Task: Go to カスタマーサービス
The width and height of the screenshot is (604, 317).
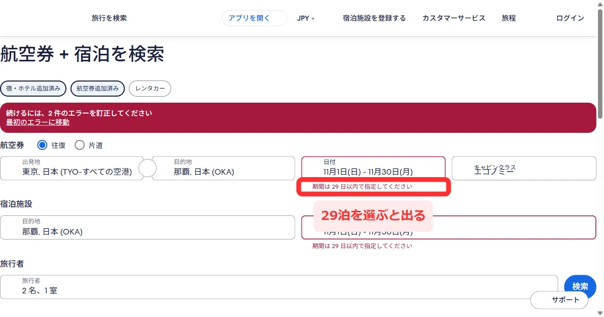Action: (454, 18)
